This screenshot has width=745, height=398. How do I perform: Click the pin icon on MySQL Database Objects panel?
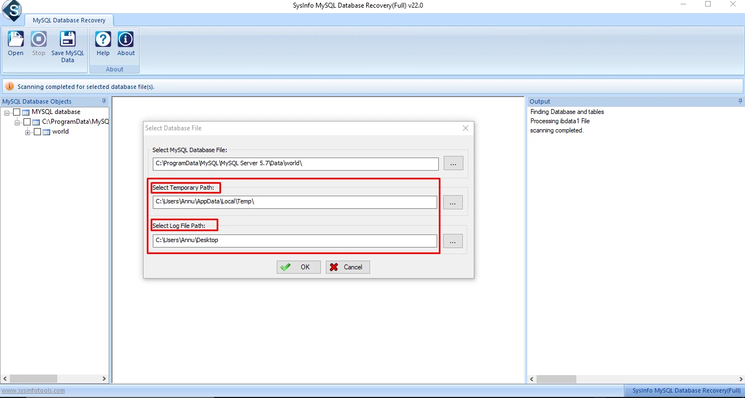point(104,101)
